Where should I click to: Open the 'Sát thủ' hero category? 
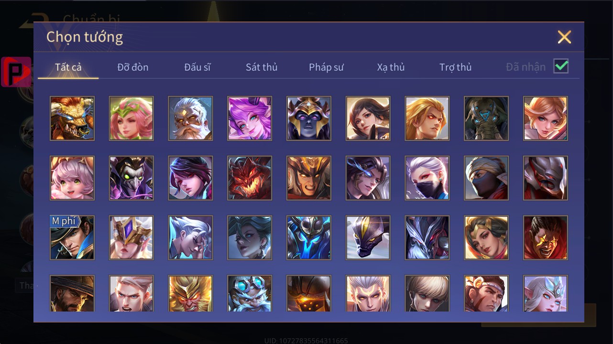click(262, 67)
